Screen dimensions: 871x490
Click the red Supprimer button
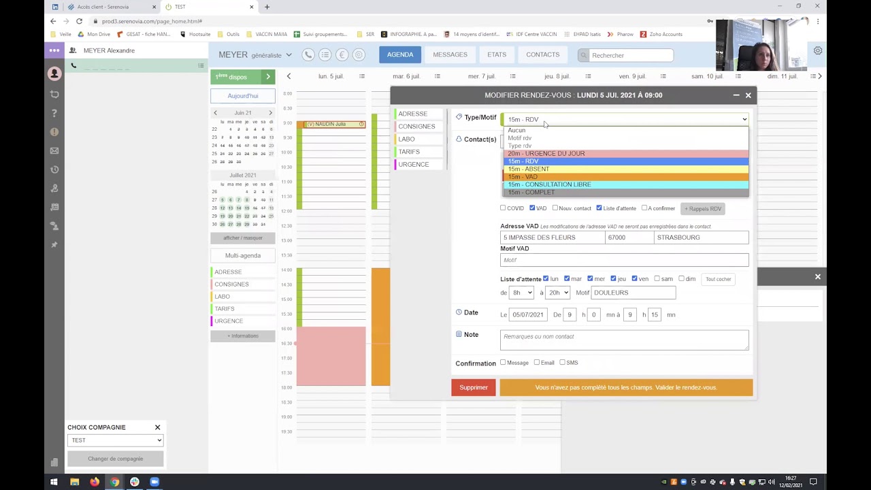pyautogui.click(x=474, y=388)
